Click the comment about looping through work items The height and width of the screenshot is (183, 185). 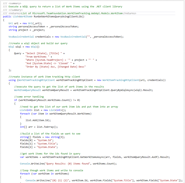[51, 170]
